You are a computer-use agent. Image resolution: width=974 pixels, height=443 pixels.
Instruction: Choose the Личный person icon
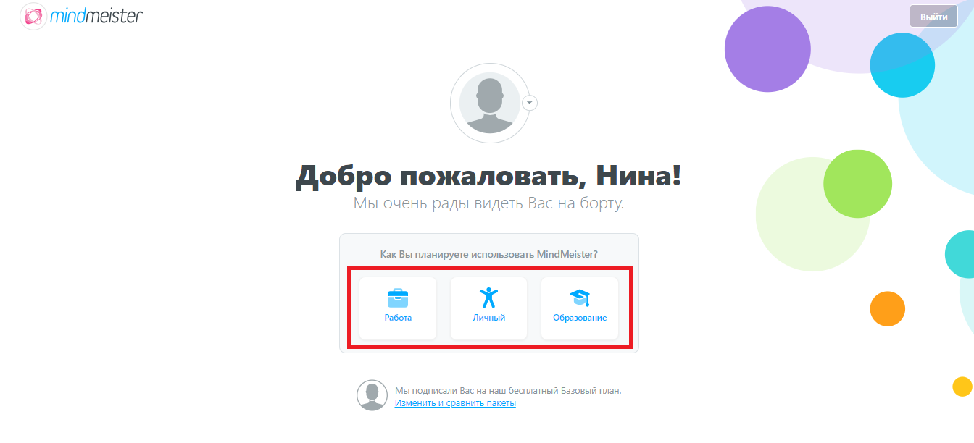[489, 298]
